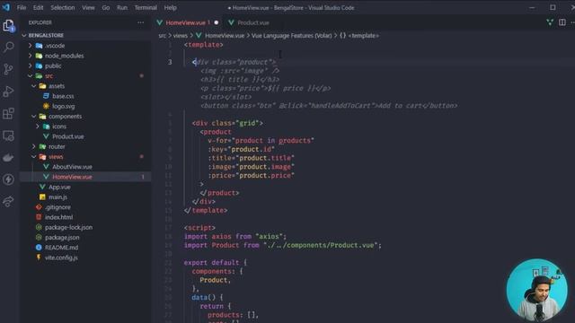575x323 pixels.
Task: Open the Help menu
Action: pos(170,7)
